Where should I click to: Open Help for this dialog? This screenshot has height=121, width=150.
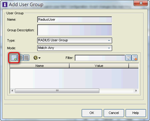click(136, 113)
